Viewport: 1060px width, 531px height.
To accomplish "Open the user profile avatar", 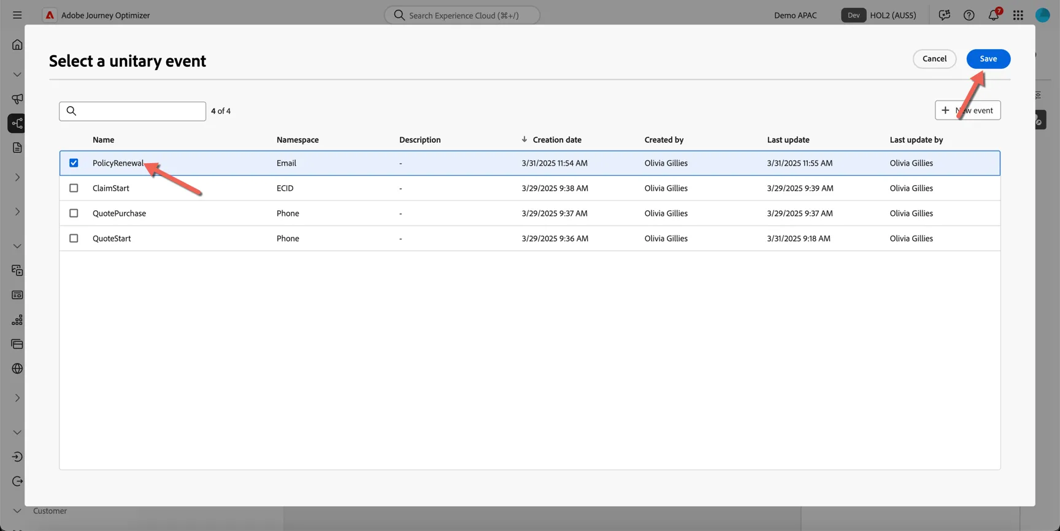I will (x=1043, y=15).
